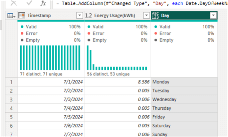This screenshot has height=137, width=228.
Task: Click inside the formula bar text
Action: 140,4
